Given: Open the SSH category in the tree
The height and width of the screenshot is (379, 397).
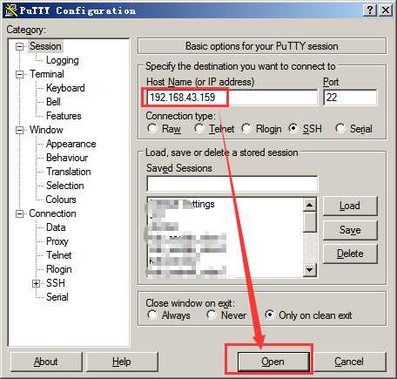Looking at the screenshot, I should click(x=56, y=283).
